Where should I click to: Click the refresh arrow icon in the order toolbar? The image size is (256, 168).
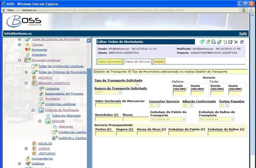coord(242,42)
